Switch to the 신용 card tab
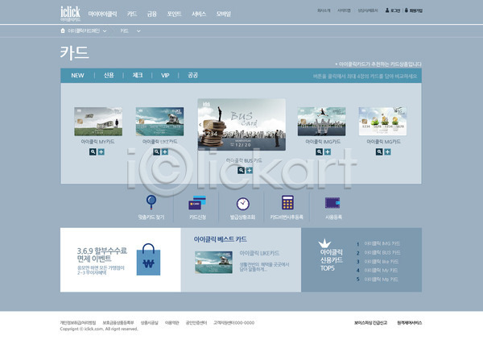The height and width of the screenshot is (340, 483). coord(109,75)
